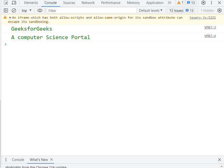Open console settings gear beside hidden count
The width and height of the screenshot is (224, 168).
[220, 11]
